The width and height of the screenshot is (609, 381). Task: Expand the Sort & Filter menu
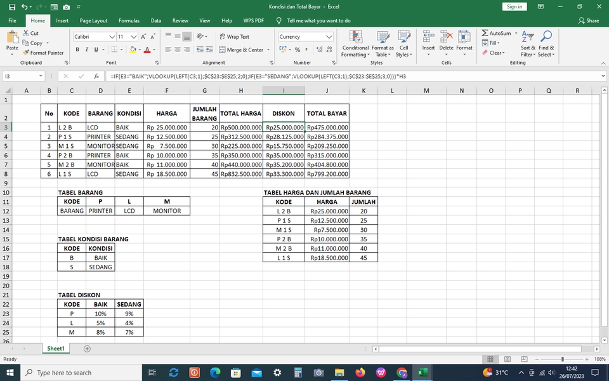click(x=528, y=44)
